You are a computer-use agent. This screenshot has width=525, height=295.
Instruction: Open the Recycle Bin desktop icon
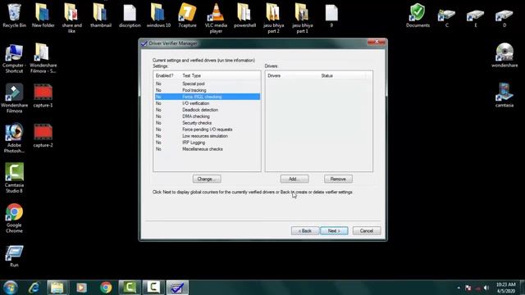click(x=14, y=15)
